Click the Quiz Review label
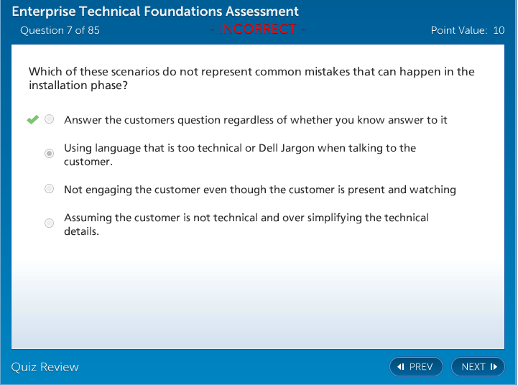 [45, 367]
